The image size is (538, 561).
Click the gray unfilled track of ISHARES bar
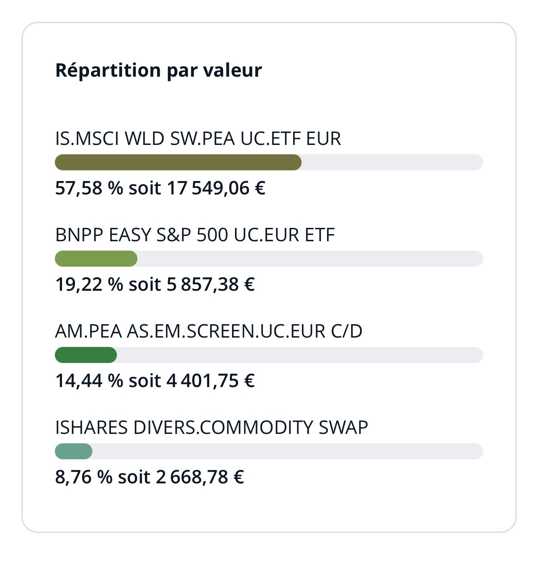click(287, 451)
